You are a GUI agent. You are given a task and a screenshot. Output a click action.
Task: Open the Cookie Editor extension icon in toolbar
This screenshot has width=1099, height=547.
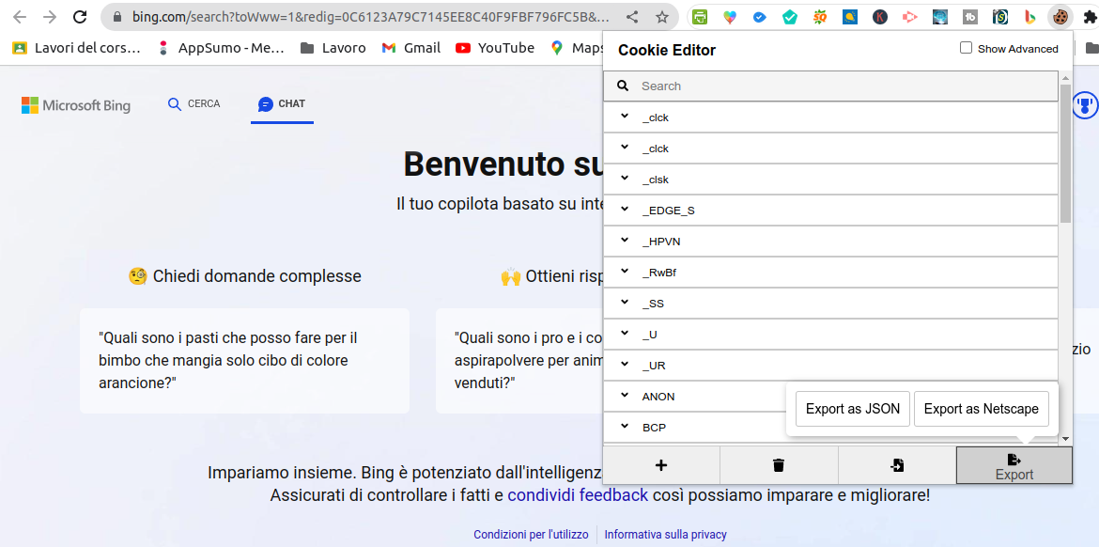coord(1060,17)
